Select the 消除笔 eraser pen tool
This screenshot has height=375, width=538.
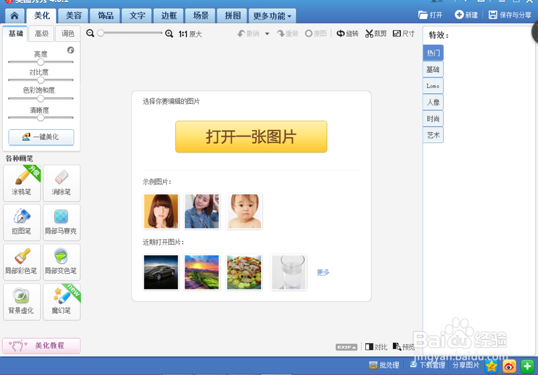point(61,183)
